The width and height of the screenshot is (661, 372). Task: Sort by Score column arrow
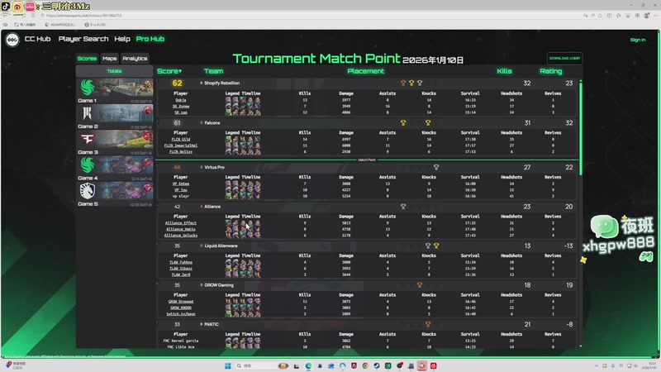coord(180,71)
